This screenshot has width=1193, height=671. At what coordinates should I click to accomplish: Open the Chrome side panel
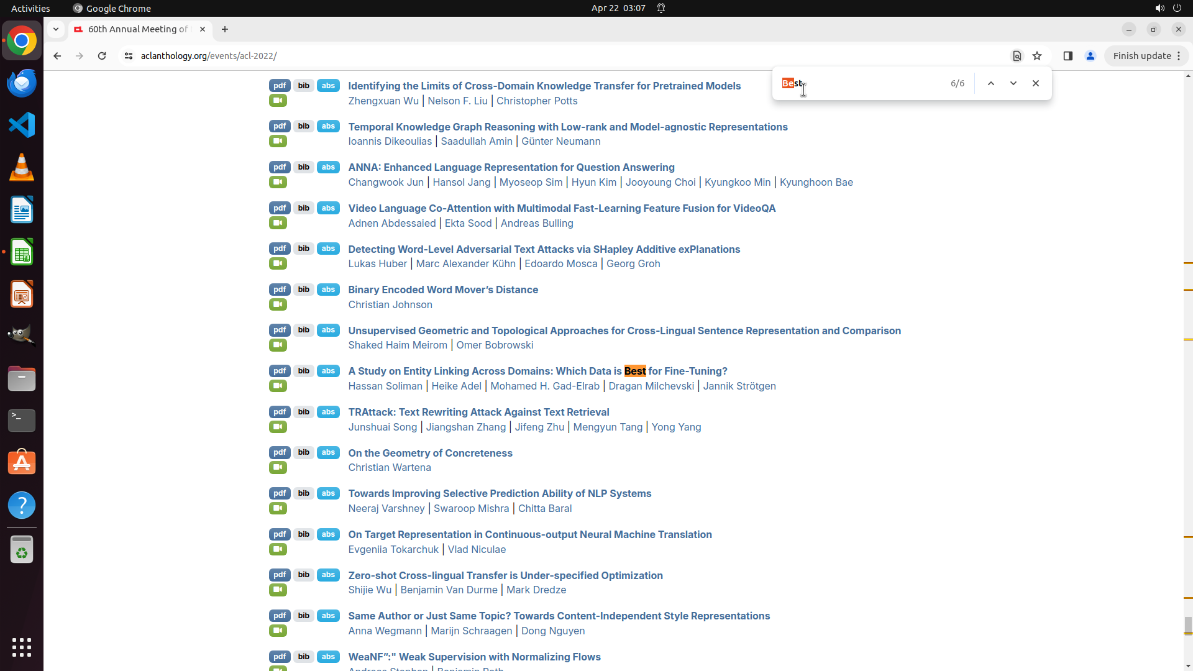(x=1067, y=56)
